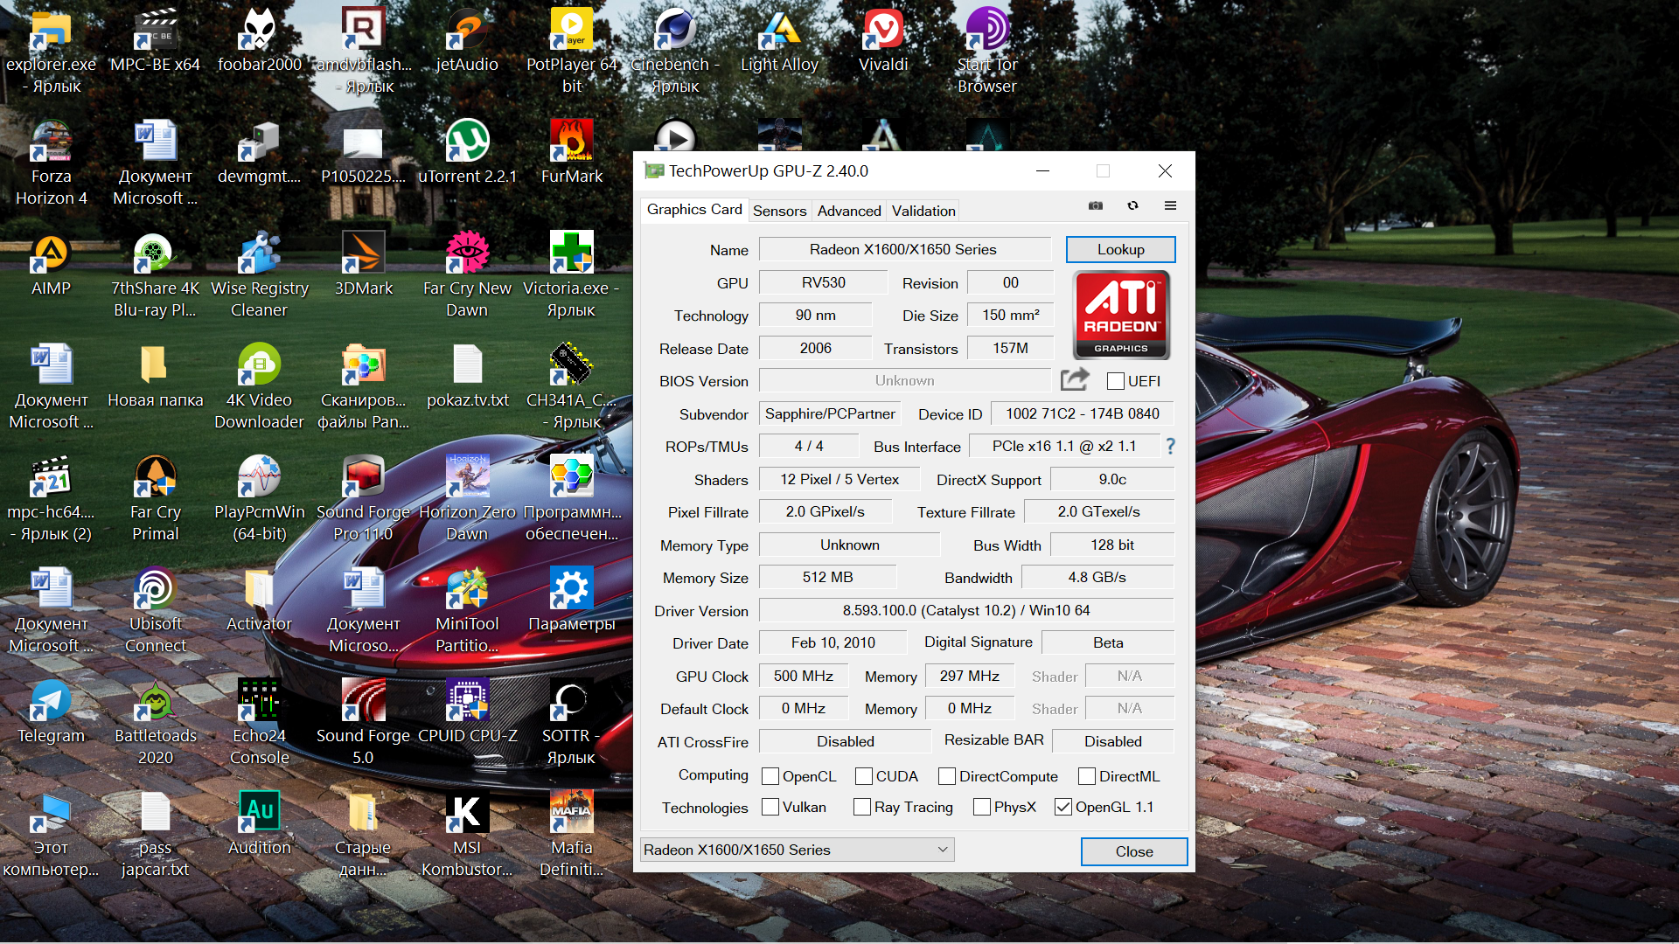Click the Lookup button
1679x944 pixels.
pyautogui.click(x=1120, y=249)
